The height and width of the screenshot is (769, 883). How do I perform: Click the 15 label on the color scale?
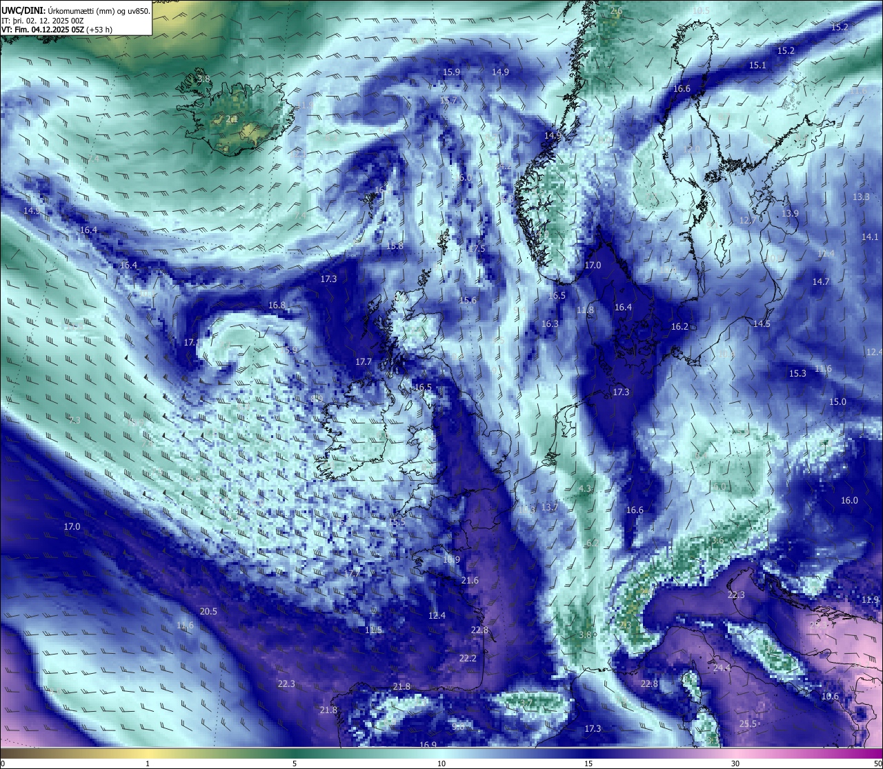click(x=588, y=763)
